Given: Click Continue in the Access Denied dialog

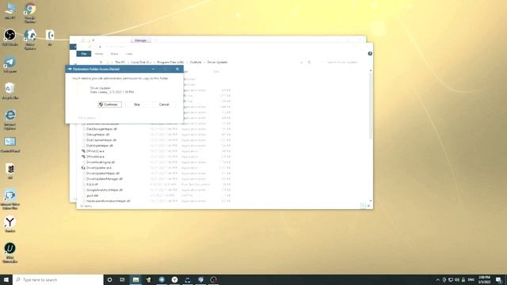Looking at the screenshot, I should click(109, 104).
